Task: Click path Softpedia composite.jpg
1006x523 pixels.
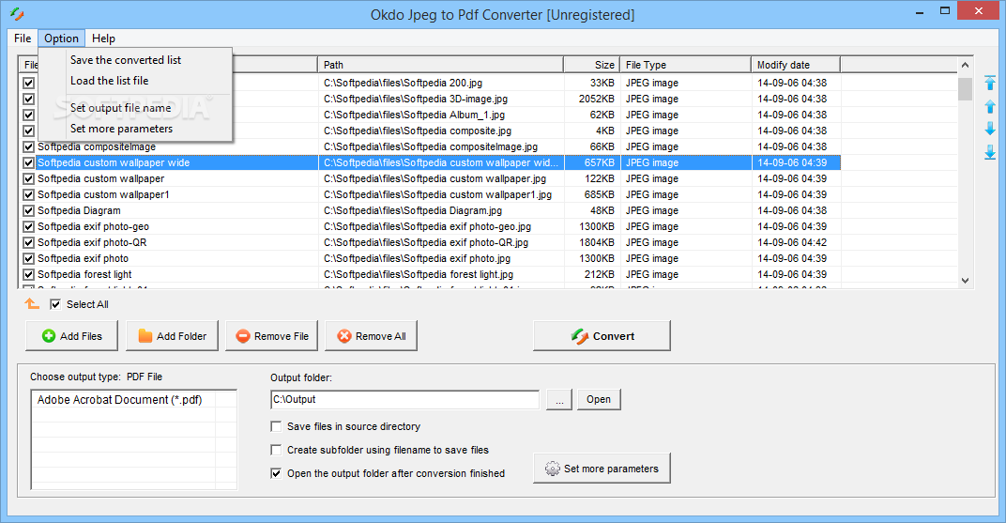Action: click(x=418, y=131)
